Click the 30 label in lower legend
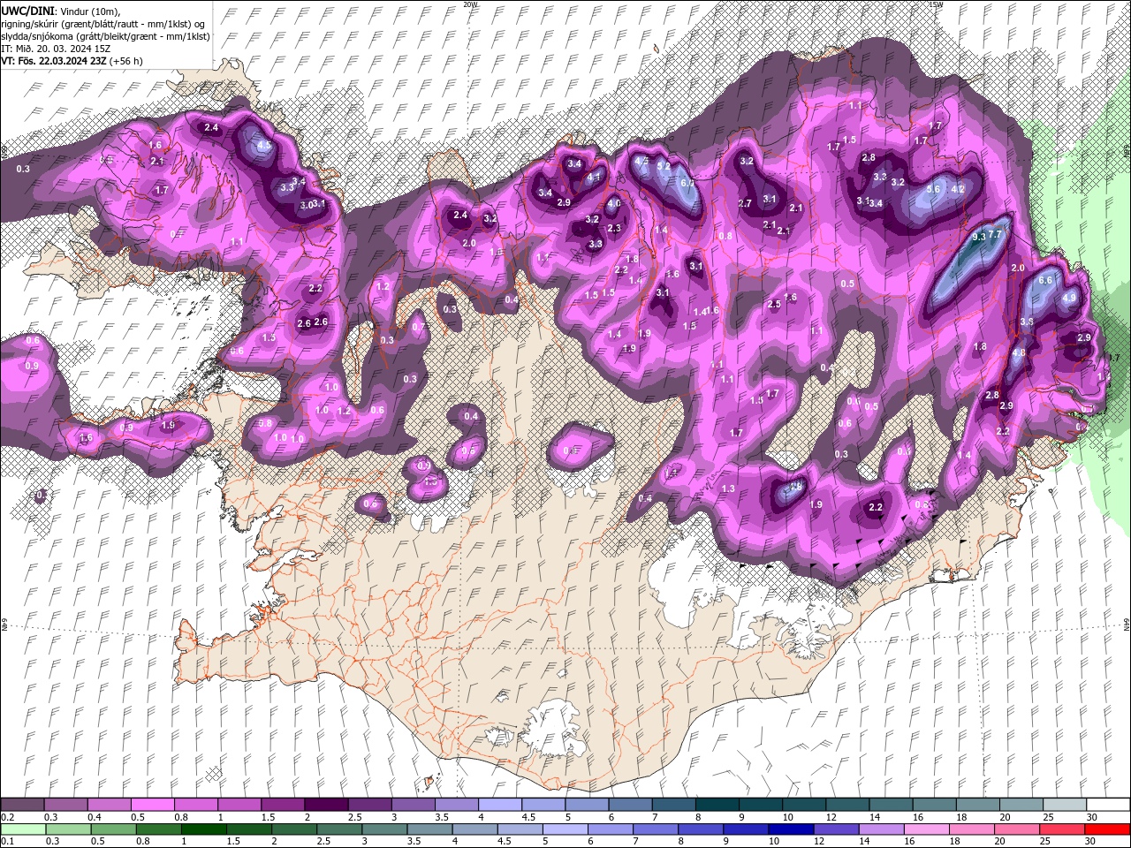The height and width of the screenshot is (848, 1131). tap(1091, 841)
